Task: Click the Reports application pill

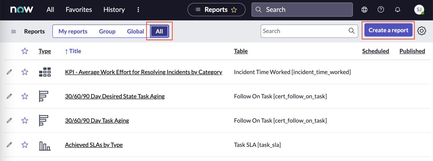Action: coord(216,10)
